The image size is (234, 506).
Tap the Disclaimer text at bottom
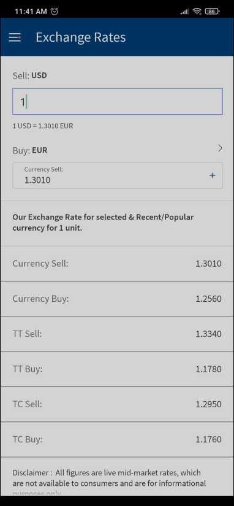[x=110, y=483]
